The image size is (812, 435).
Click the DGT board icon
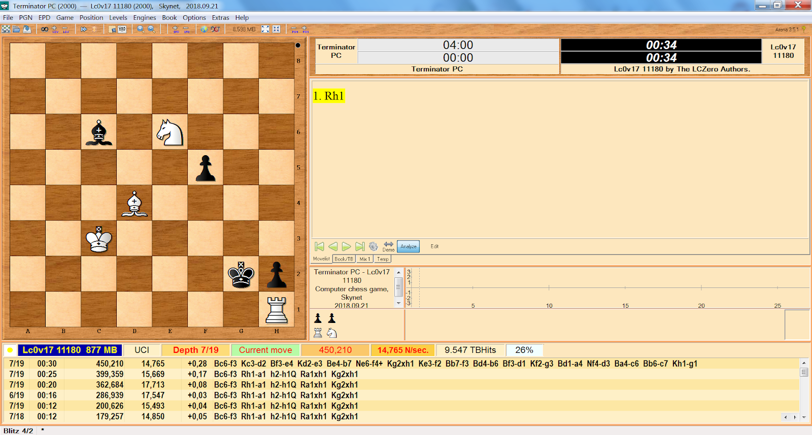tap(216, 29)
